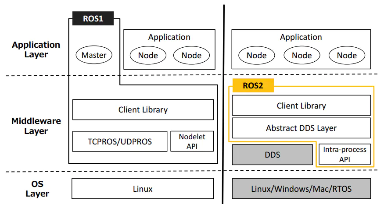Select the Middleware Layer heading
Viewport: 384px width, 204px height.
coord(36,126)
